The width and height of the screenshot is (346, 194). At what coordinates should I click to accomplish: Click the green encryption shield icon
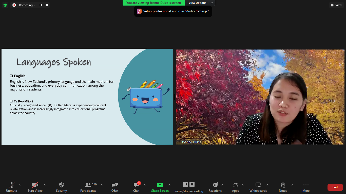pos(5,5)
